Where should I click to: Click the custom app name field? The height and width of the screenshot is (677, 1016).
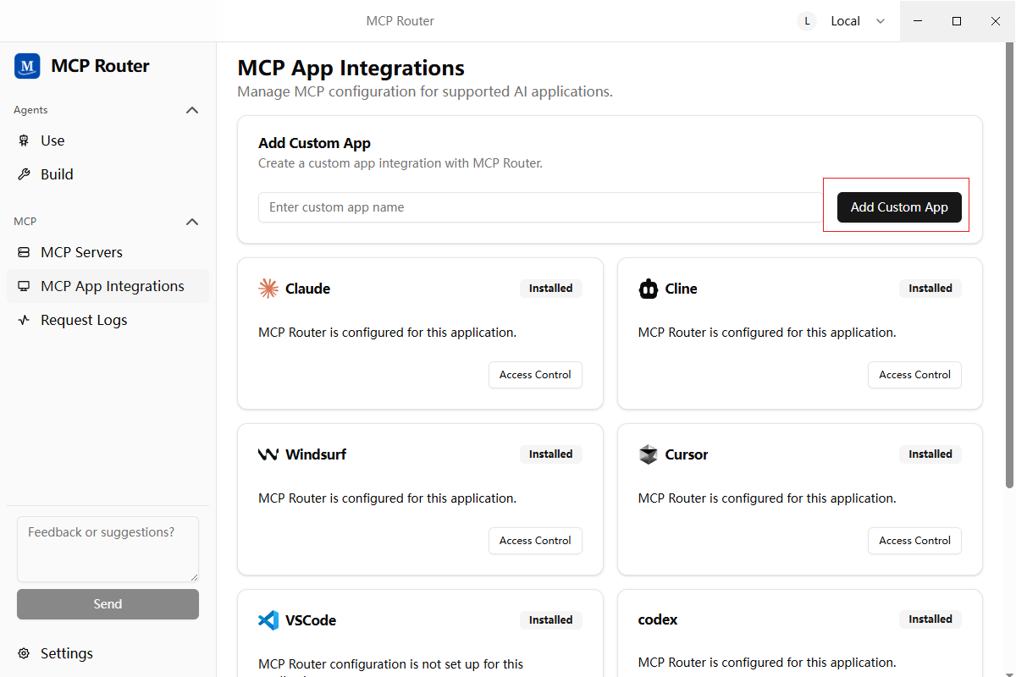click(542, 207)
